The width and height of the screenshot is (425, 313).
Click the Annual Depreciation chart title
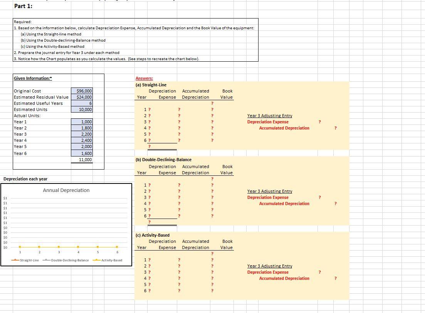(66, 190)
